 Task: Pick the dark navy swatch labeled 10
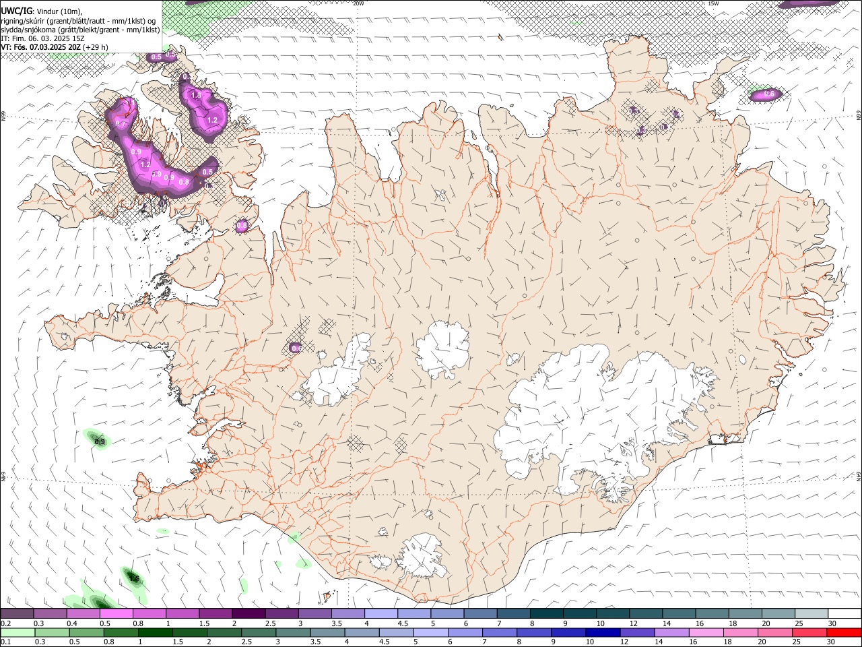click(x=601, y=632)
